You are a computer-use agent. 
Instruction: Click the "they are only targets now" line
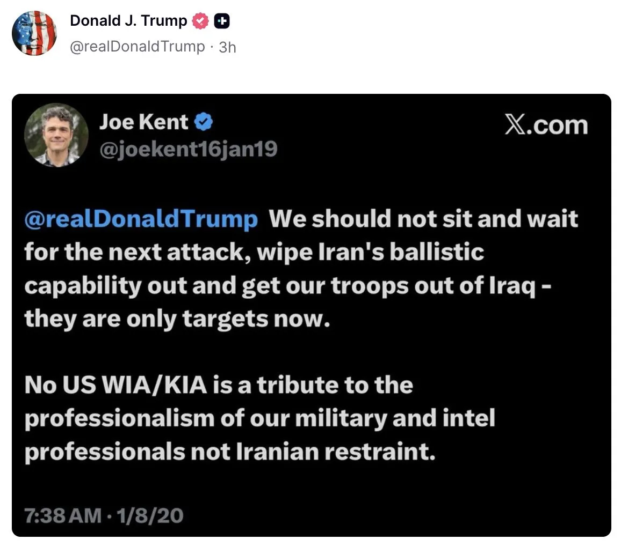point(176,320)
